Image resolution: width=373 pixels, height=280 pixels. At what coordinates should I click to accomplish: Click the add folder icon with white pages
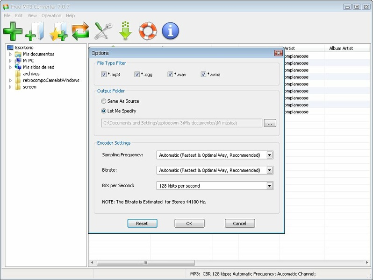coord(35,31)
